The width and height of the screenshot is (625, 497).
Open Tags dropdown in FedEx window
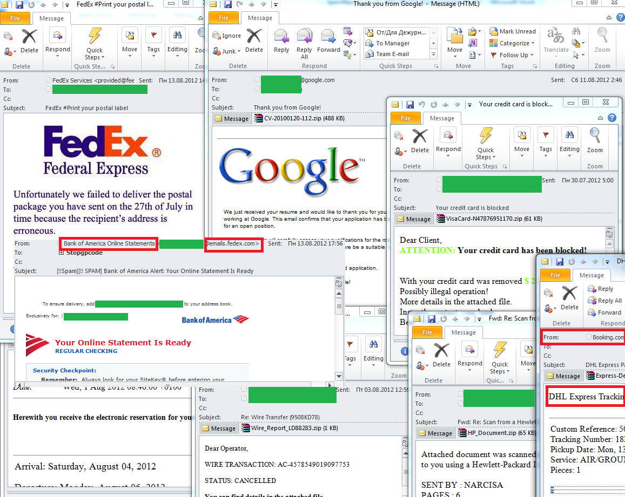click(153, 56)
